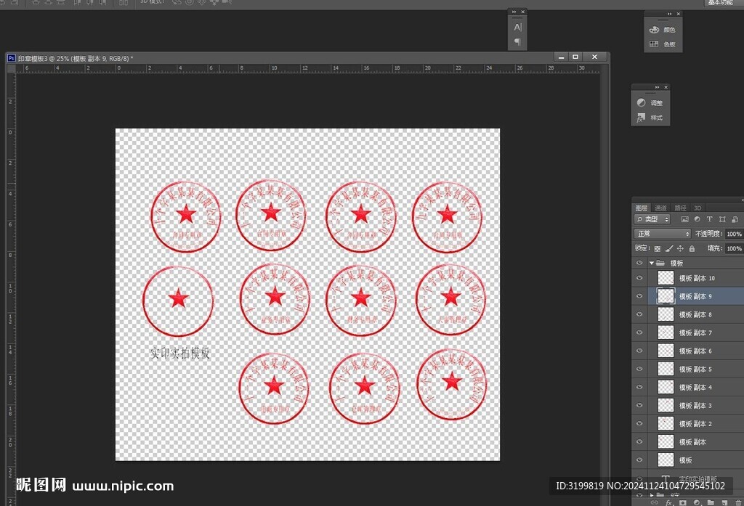
Task: Hide layer 模板 副本 4
Action: click(x=639, y=387)
